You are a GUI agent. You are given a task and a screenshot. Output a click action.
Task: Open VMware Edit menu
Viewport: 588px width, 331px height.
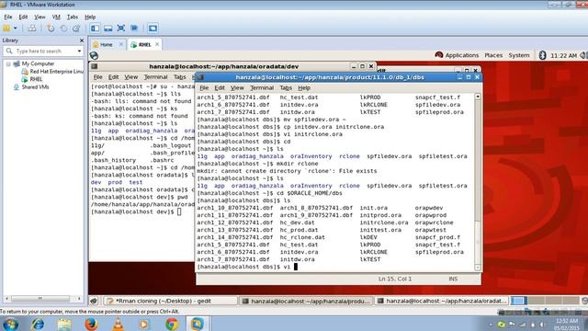pyautogui.click(x=23, y=17)
